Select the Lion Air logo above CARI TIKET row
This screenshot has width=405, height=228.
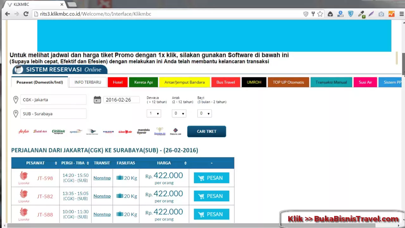(125, 131)
